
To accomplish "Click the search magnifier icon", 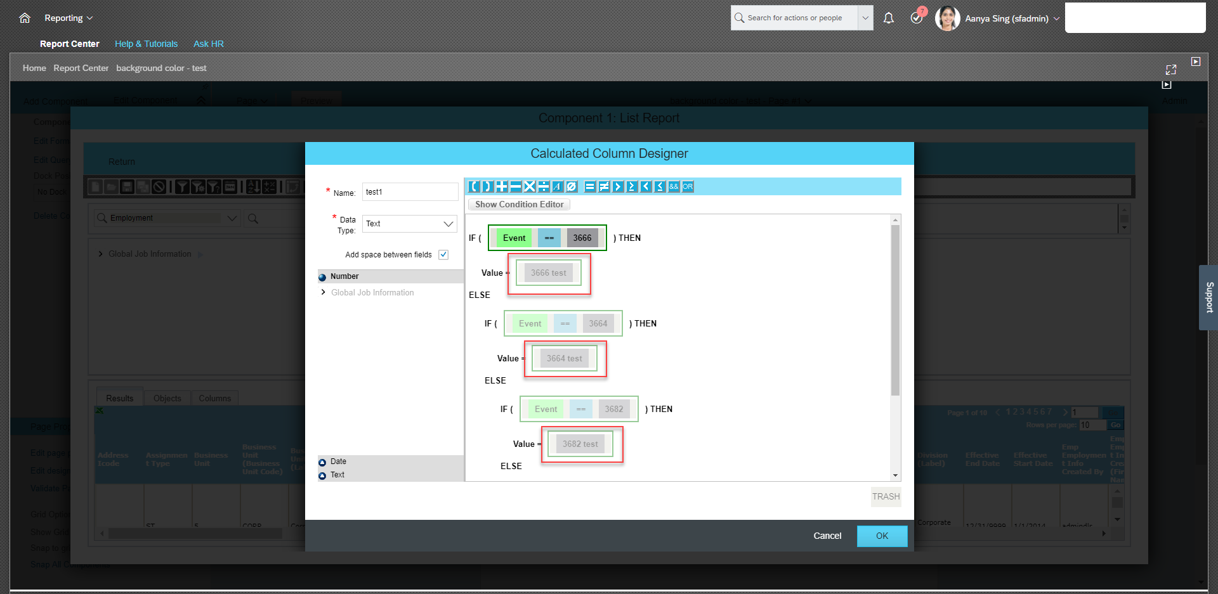I will 739,18.
